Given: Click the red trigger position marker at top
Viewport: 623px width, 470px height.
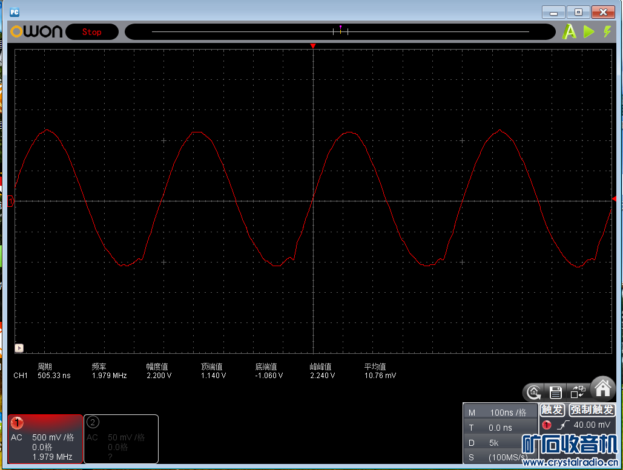Looking at the screenshot, I should 313,46.
